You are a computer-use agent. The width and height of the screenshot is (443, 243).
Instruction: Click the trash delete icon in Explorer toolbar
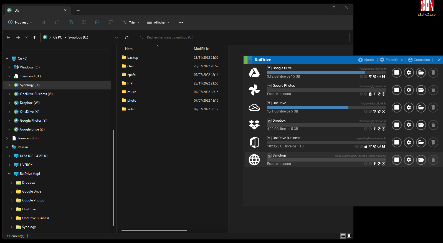[x=111, y=22]
